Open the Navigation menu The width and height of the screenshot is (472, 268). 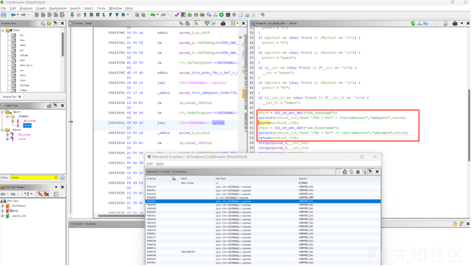[58, 8]
